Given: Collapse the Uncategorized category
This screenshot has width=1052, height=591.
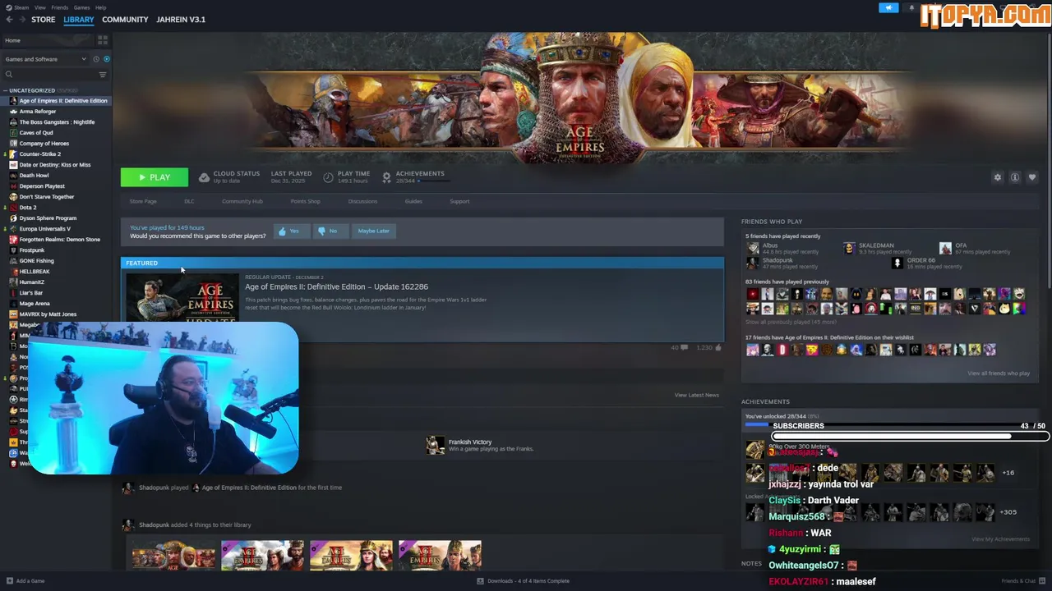Looking at the screenshot, I should (x=6, y=90).
